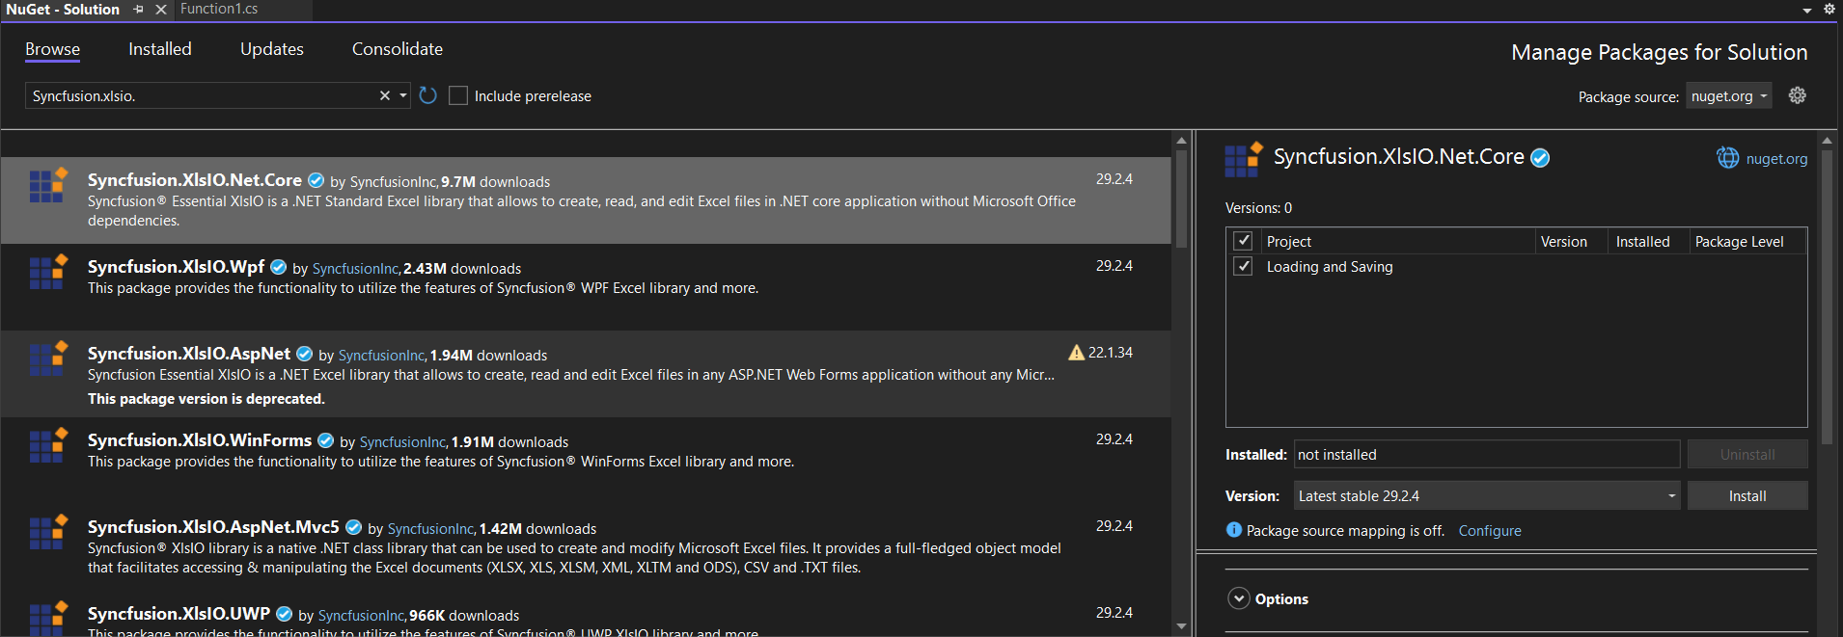Click SyncfusionInc author link for Wpf package
This screenshot has width=1843, height=637.
tap(355, 269)
